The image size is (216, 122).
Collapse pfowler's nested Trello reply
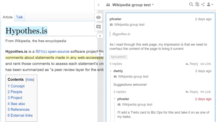click(x=114, y=99)
